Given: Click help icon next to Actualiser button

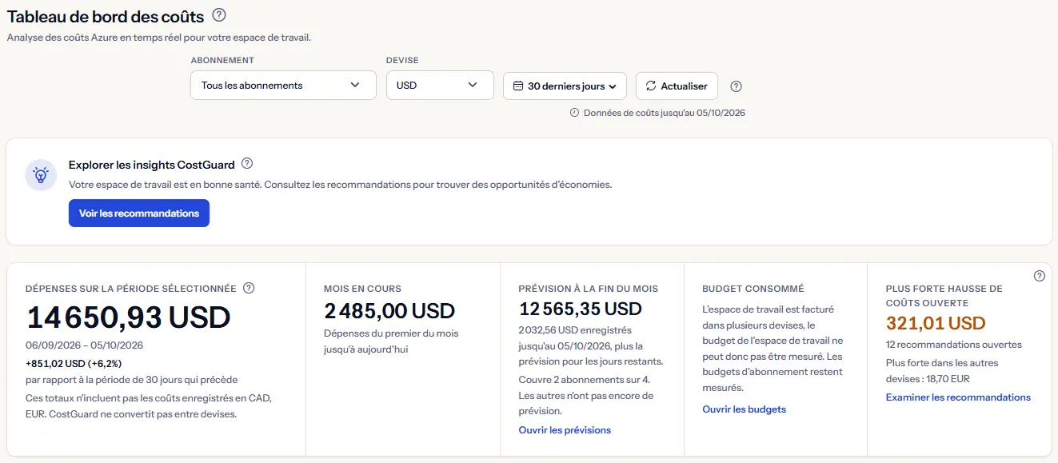Looking at the screenshot, I should point(737,86).
